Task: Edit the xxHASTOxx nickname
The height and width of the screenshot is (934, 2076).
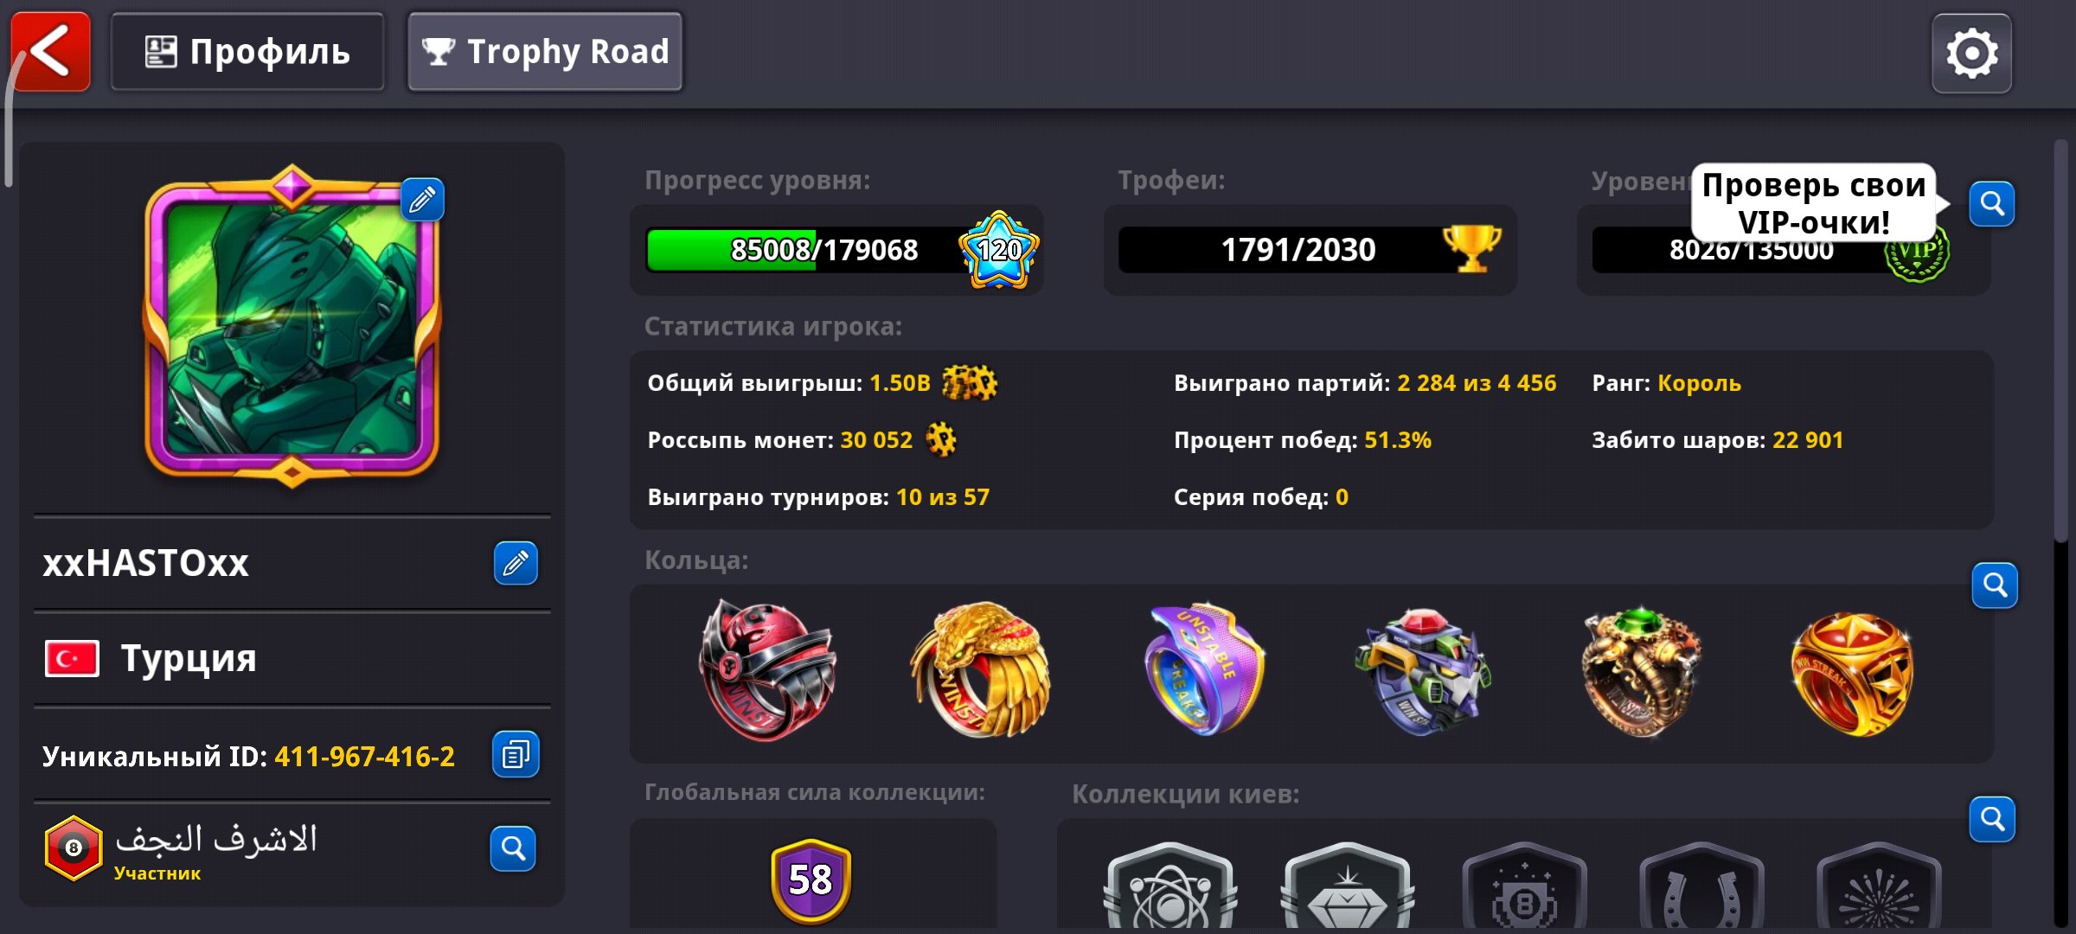Action: (516, 564)
